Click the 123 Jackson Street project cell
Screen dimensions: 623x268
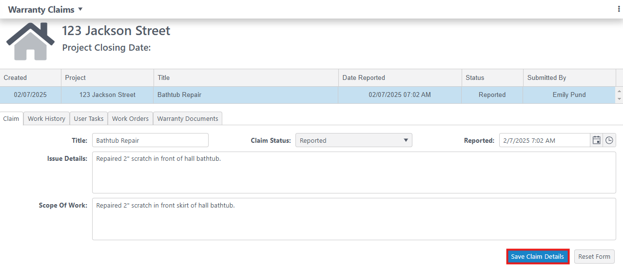click(107, 95)
